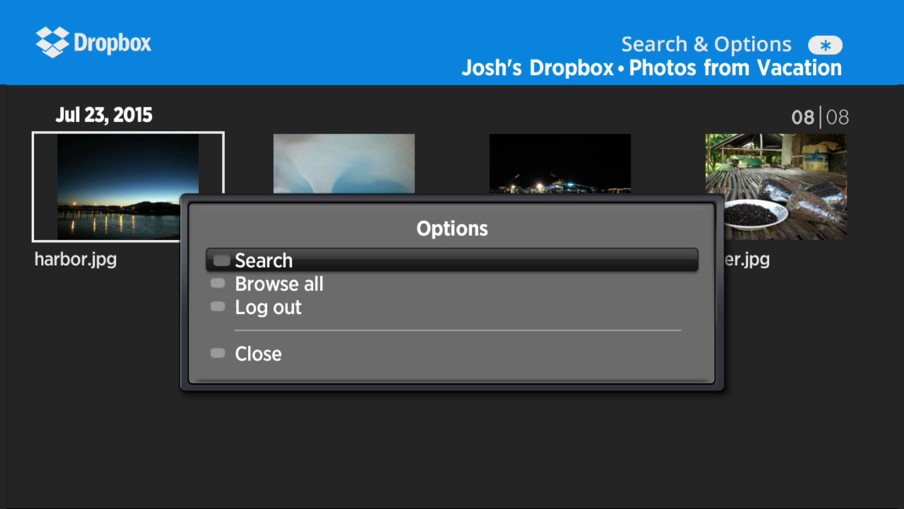Open the pale blue ice photo thumbnail

pos(344,163)
